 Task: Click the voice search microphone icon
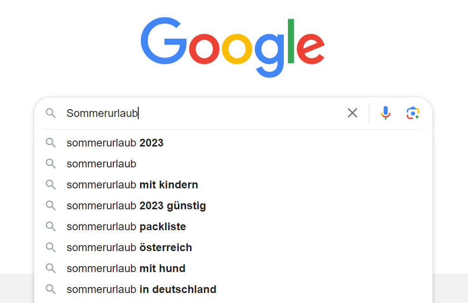(x=386, y=113)
